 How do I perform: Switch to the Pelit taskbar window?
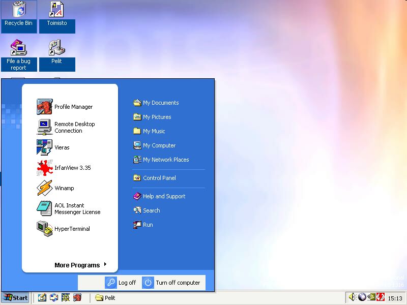[106, 298]
